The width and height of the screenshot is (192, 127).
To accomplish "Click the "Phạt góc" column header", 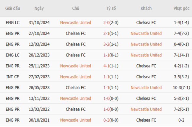I will (x=181, y=8).
